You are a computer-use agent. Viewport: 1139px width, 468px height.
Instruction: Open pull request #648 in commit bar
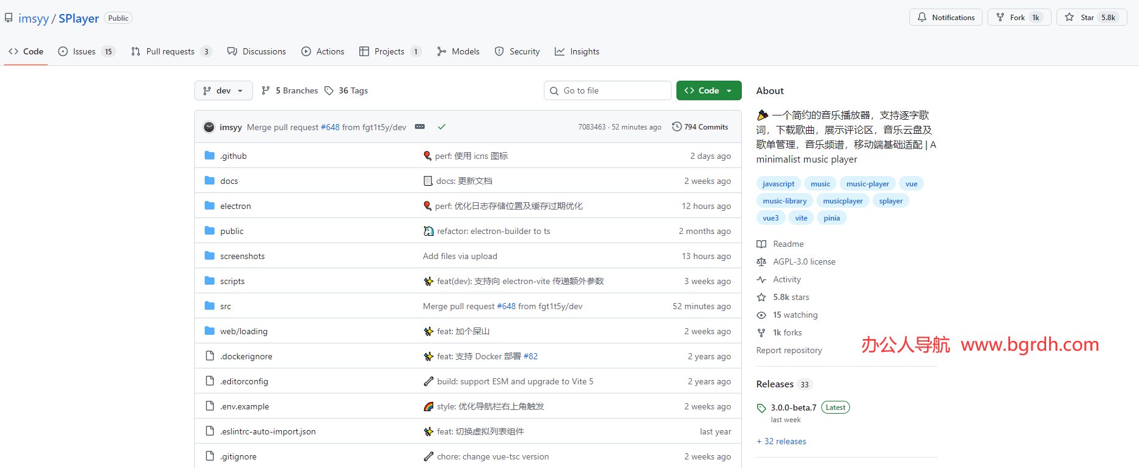[x=330, y=127]
